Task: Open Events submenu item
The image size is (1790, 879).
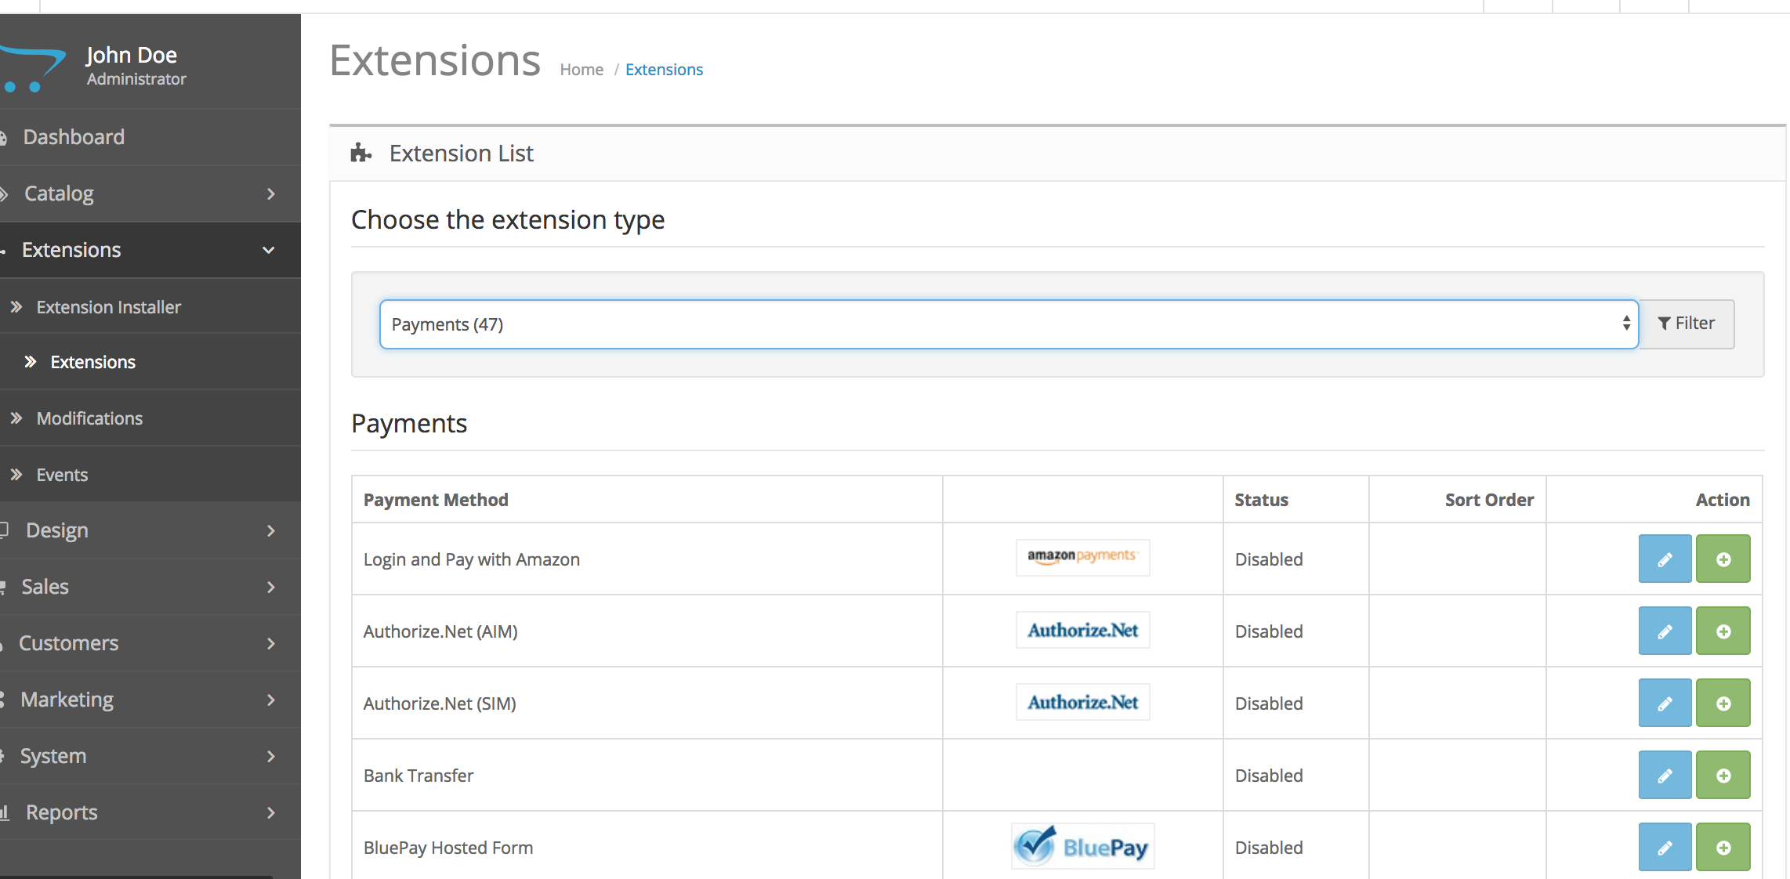Action: [x=150, y=475]
